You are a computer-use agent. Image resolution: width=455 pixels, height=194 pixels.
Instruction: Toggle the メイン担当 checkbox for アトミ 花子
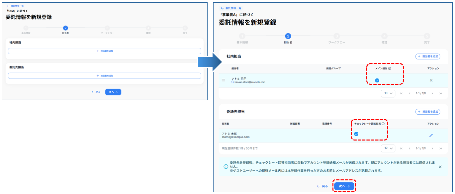(377, 80)
